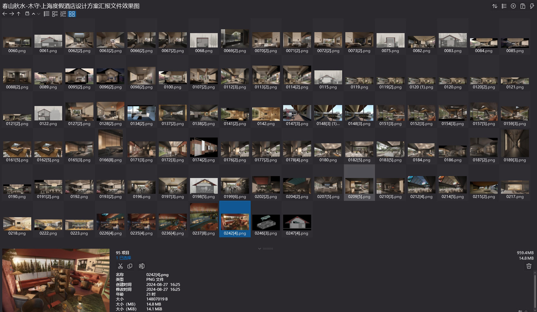Collapse the preview panel with the chevron
This screenshot has width=537, height=312.
[x=260, y=248]
